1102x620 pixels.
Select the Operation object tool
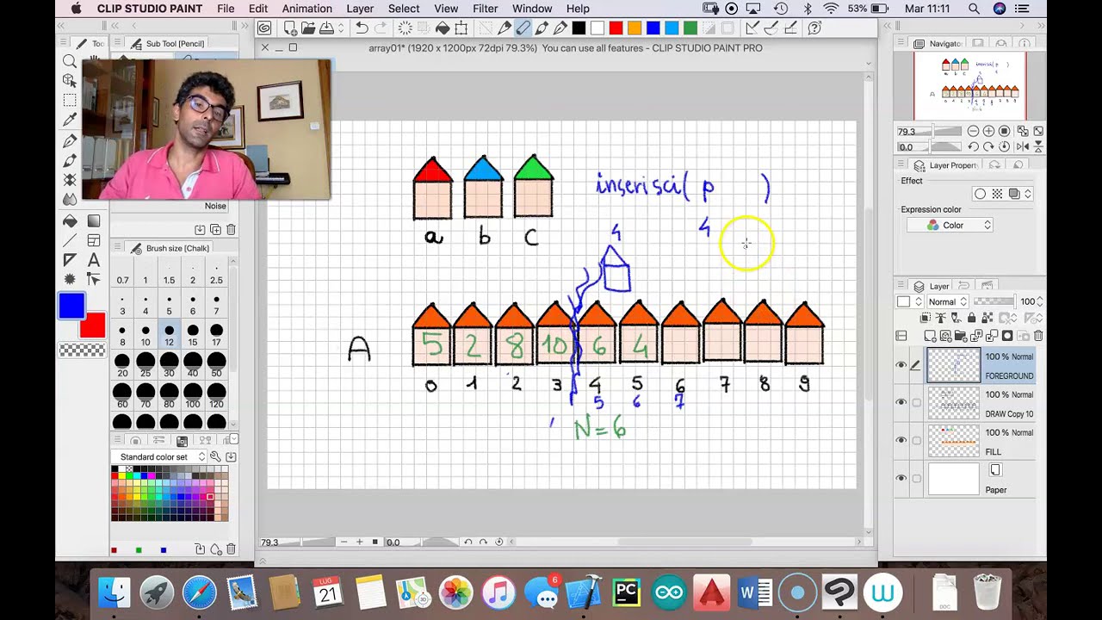tap(70, 80)
